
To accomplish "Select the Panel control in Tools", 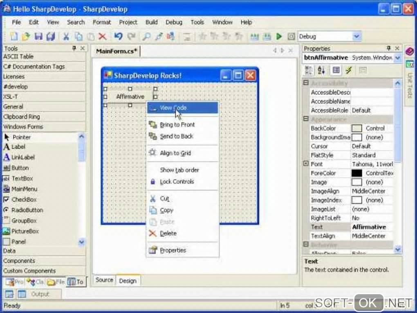I will tap(40, 242).
